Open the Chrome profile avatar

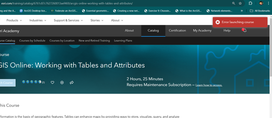(261, 3)
